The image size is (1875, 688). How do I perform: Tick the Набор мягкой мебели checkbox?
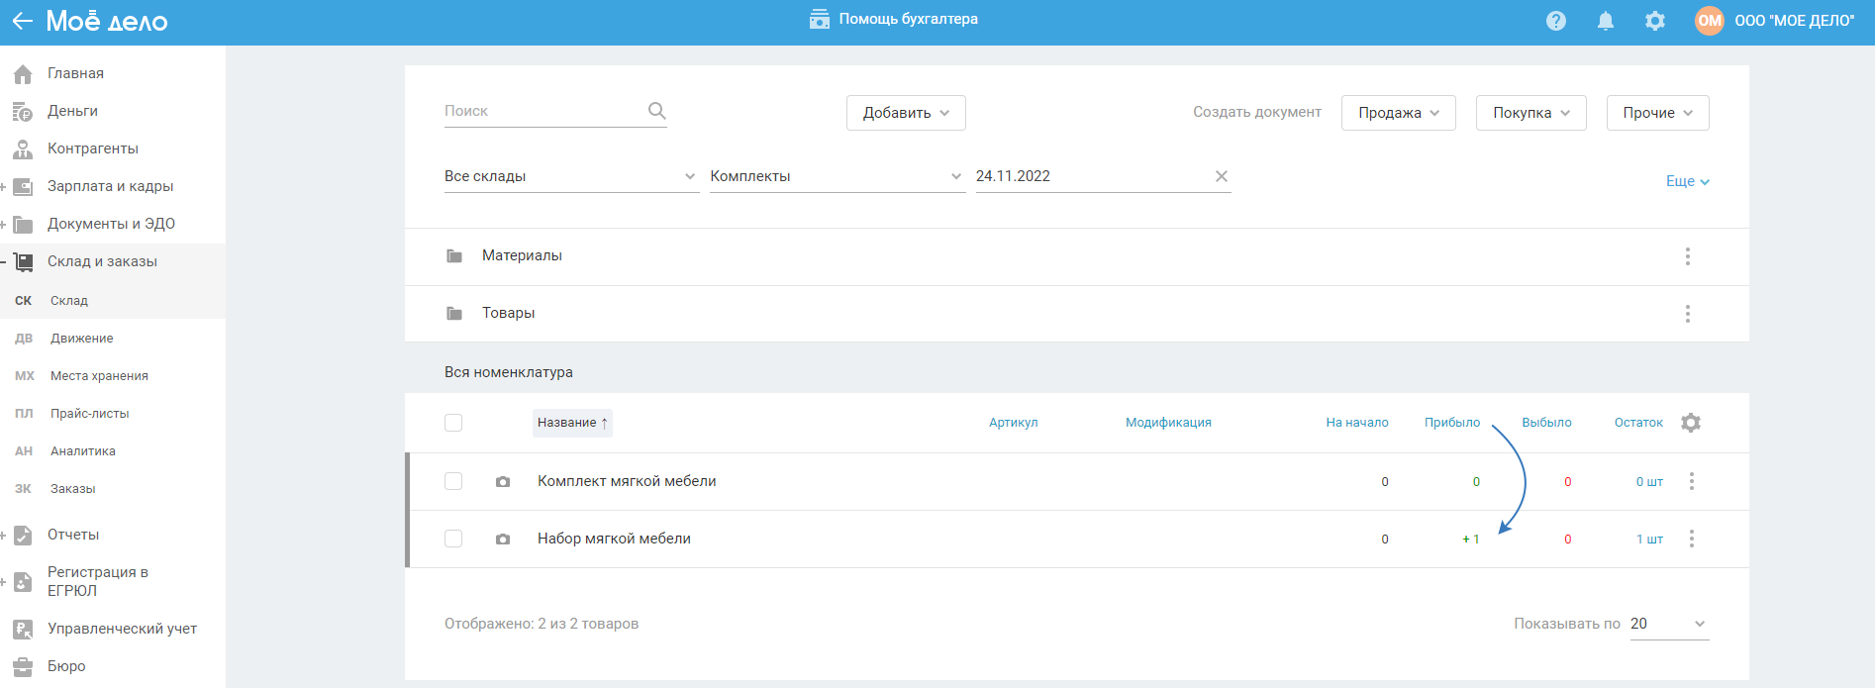[453, 539]
